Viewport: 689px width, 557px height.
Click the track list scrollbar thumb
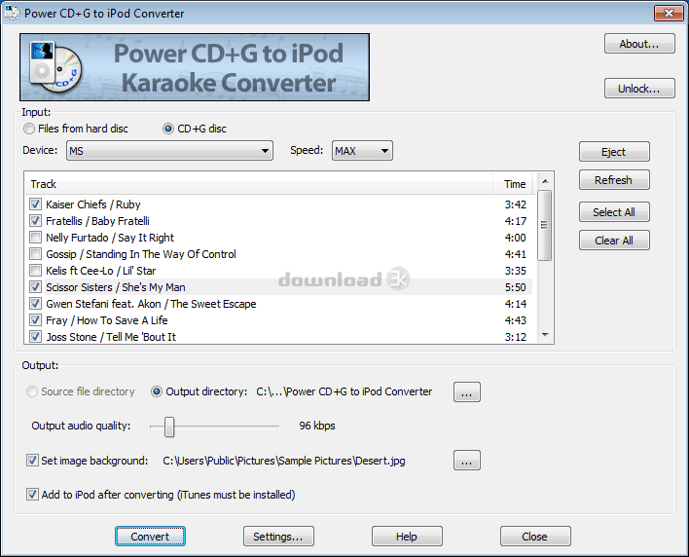[545, 225]
